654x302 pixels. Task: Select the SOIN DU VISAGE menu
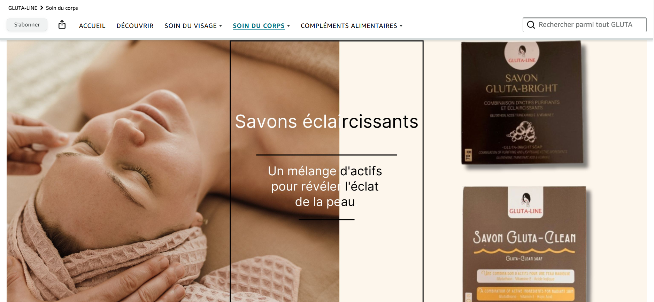pyautogui.click(x=191, y=26)
